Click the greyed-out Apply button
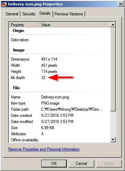The width and height of the screenshot is (125, 171). (109, 164)
